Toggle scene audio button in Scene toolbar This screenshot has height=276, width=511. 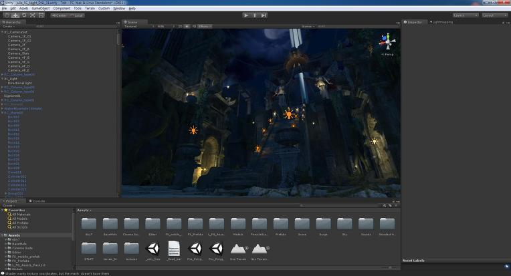[x=194, y=26]
